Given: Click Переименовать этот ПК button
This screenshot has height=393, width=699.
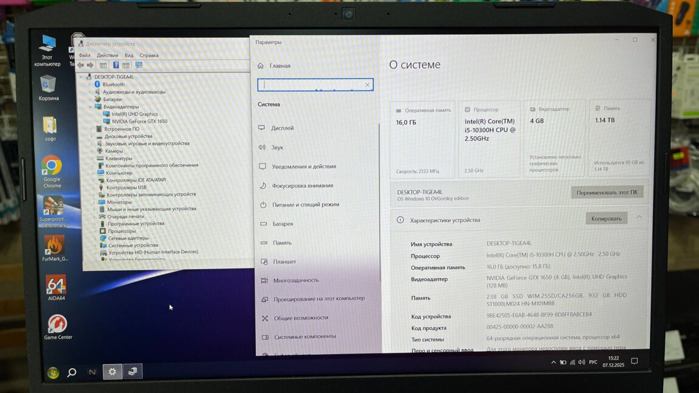Looking at the screenshot, I should [607, 193].
